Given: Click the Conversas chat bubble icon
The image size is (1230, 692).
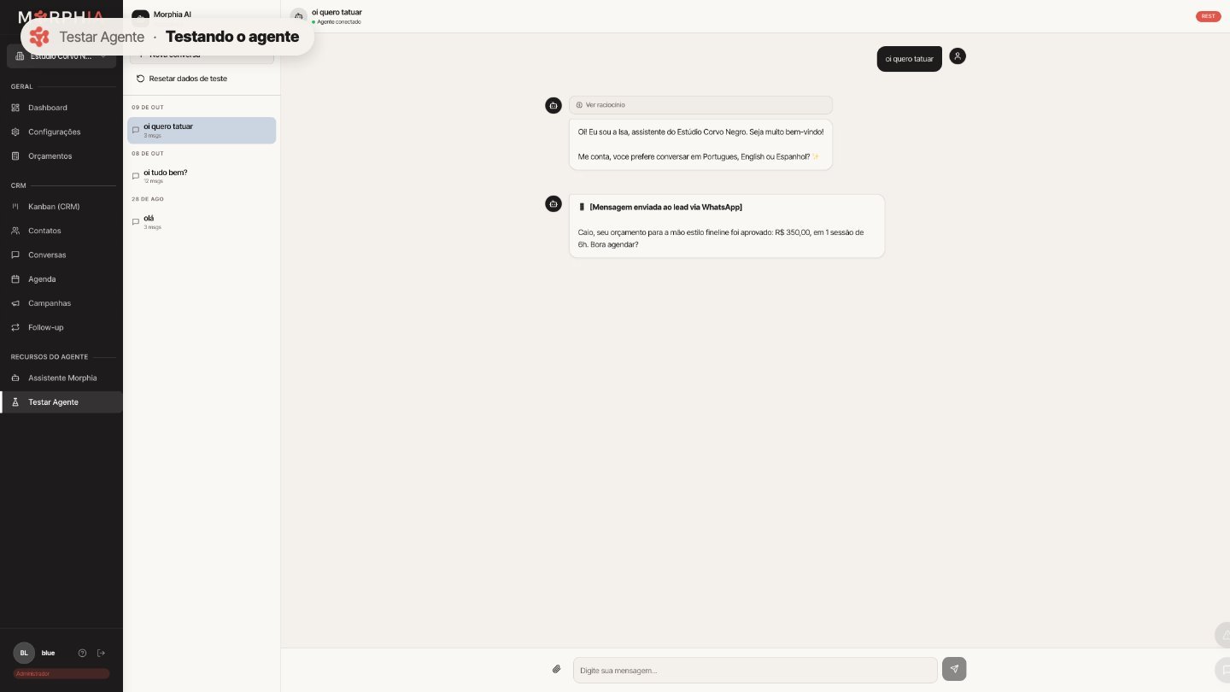Looking at the screenshot, I should click(x=15, y=255).
